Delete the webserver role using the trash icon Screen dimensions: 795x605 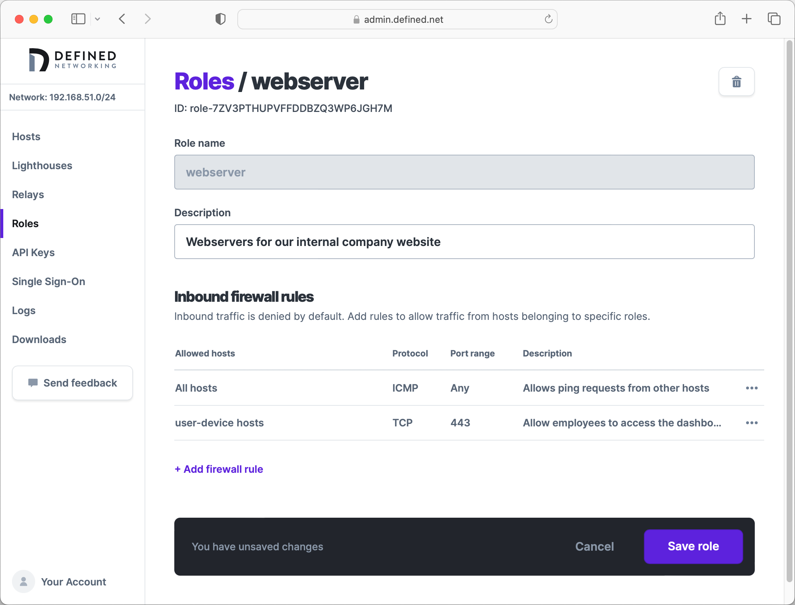[736, 82]
